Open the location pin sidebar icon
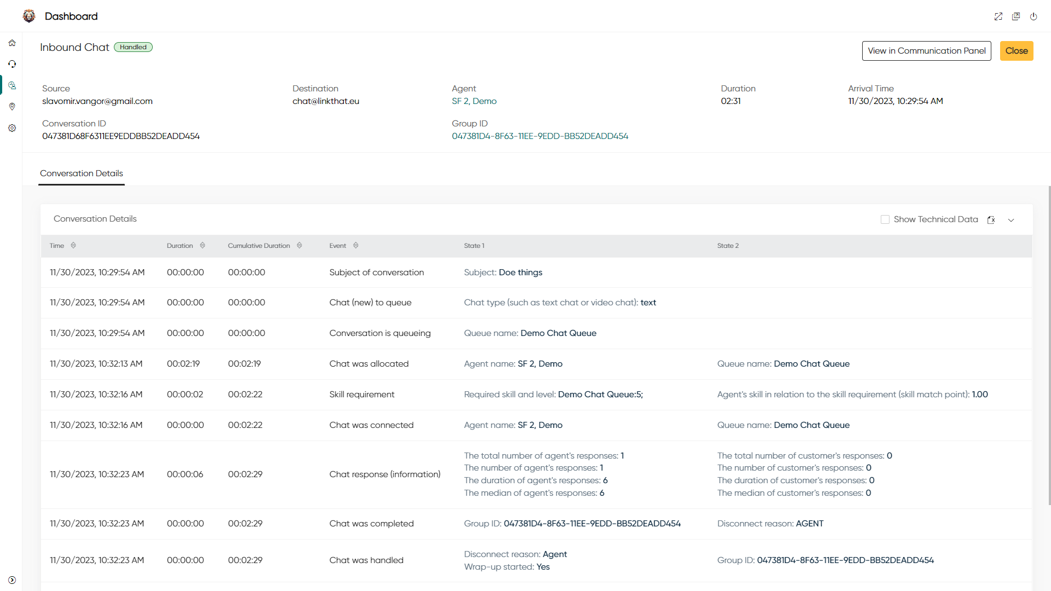 [x=12, y=107]
